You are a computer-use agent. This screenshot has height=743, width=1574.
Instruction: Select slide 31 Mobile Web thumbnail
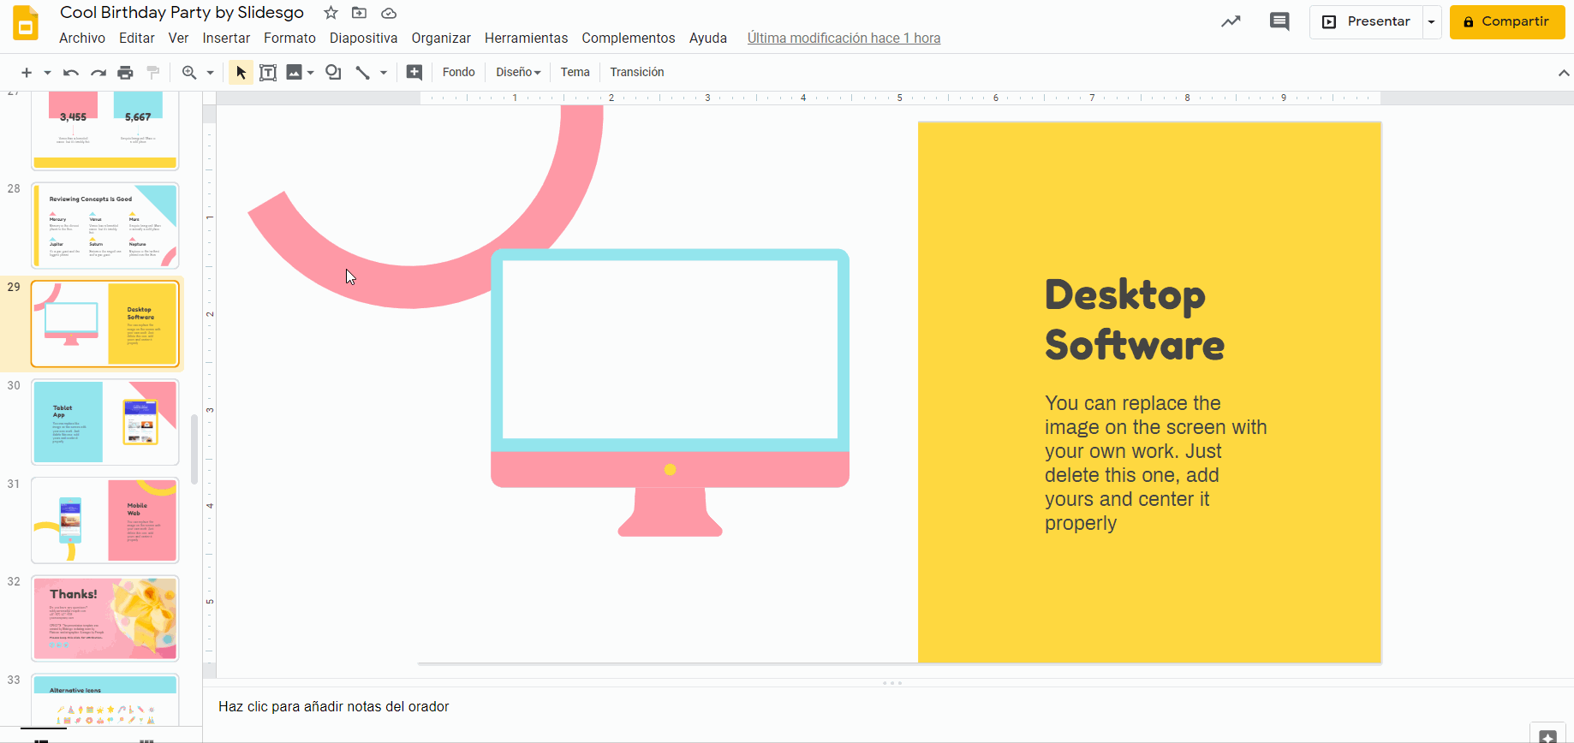click(105, 520)
